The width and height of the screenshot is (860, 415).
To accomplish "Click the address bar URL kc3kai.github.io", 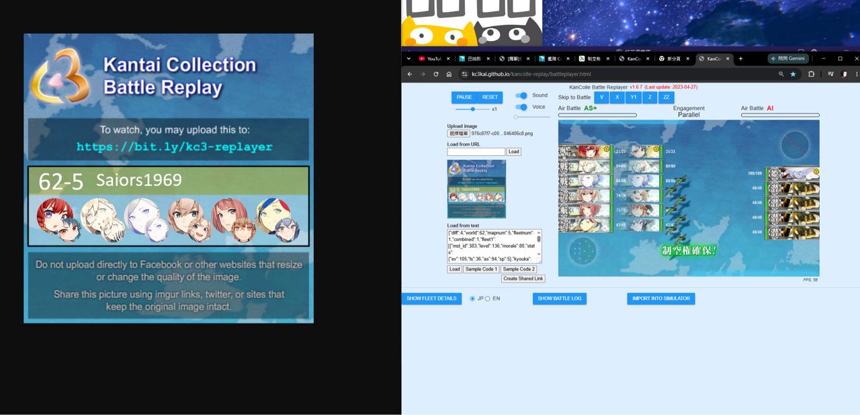I will [531, 75].
